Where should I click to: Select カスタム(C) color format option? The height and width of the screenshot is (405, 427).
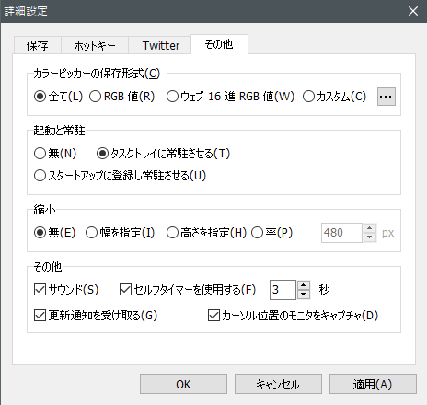(x=334, y=97)
